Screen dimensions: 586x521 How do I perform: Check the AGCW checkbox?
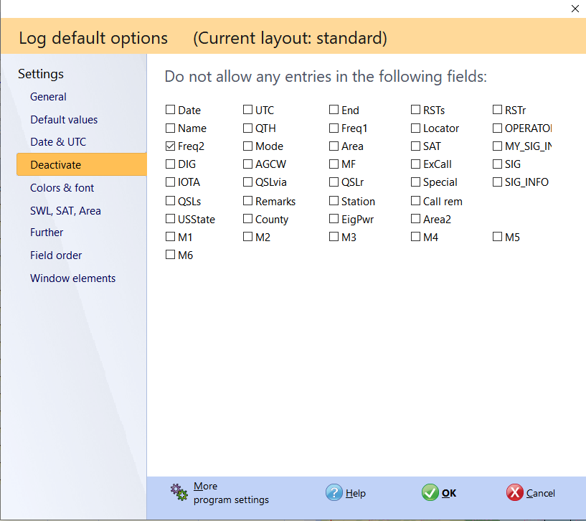247,164
